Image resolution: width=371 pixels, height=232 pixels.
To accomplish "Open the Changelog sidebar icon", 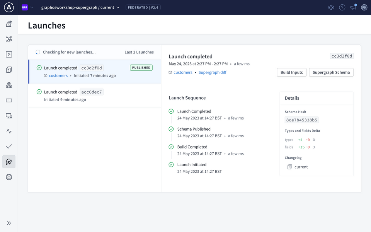I will [9, 70].
